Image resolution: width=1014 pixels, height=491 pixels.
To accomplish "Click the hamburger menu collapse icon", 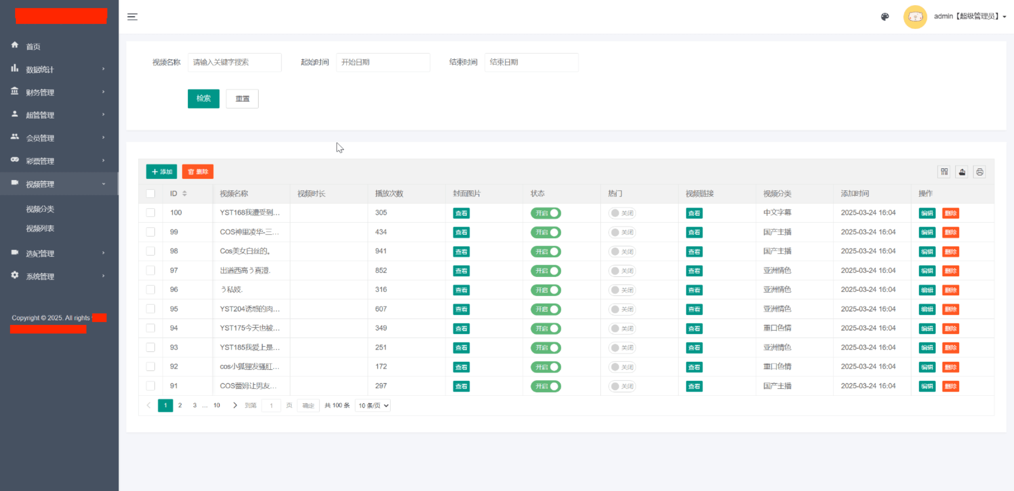I will (x=132, y=17).
